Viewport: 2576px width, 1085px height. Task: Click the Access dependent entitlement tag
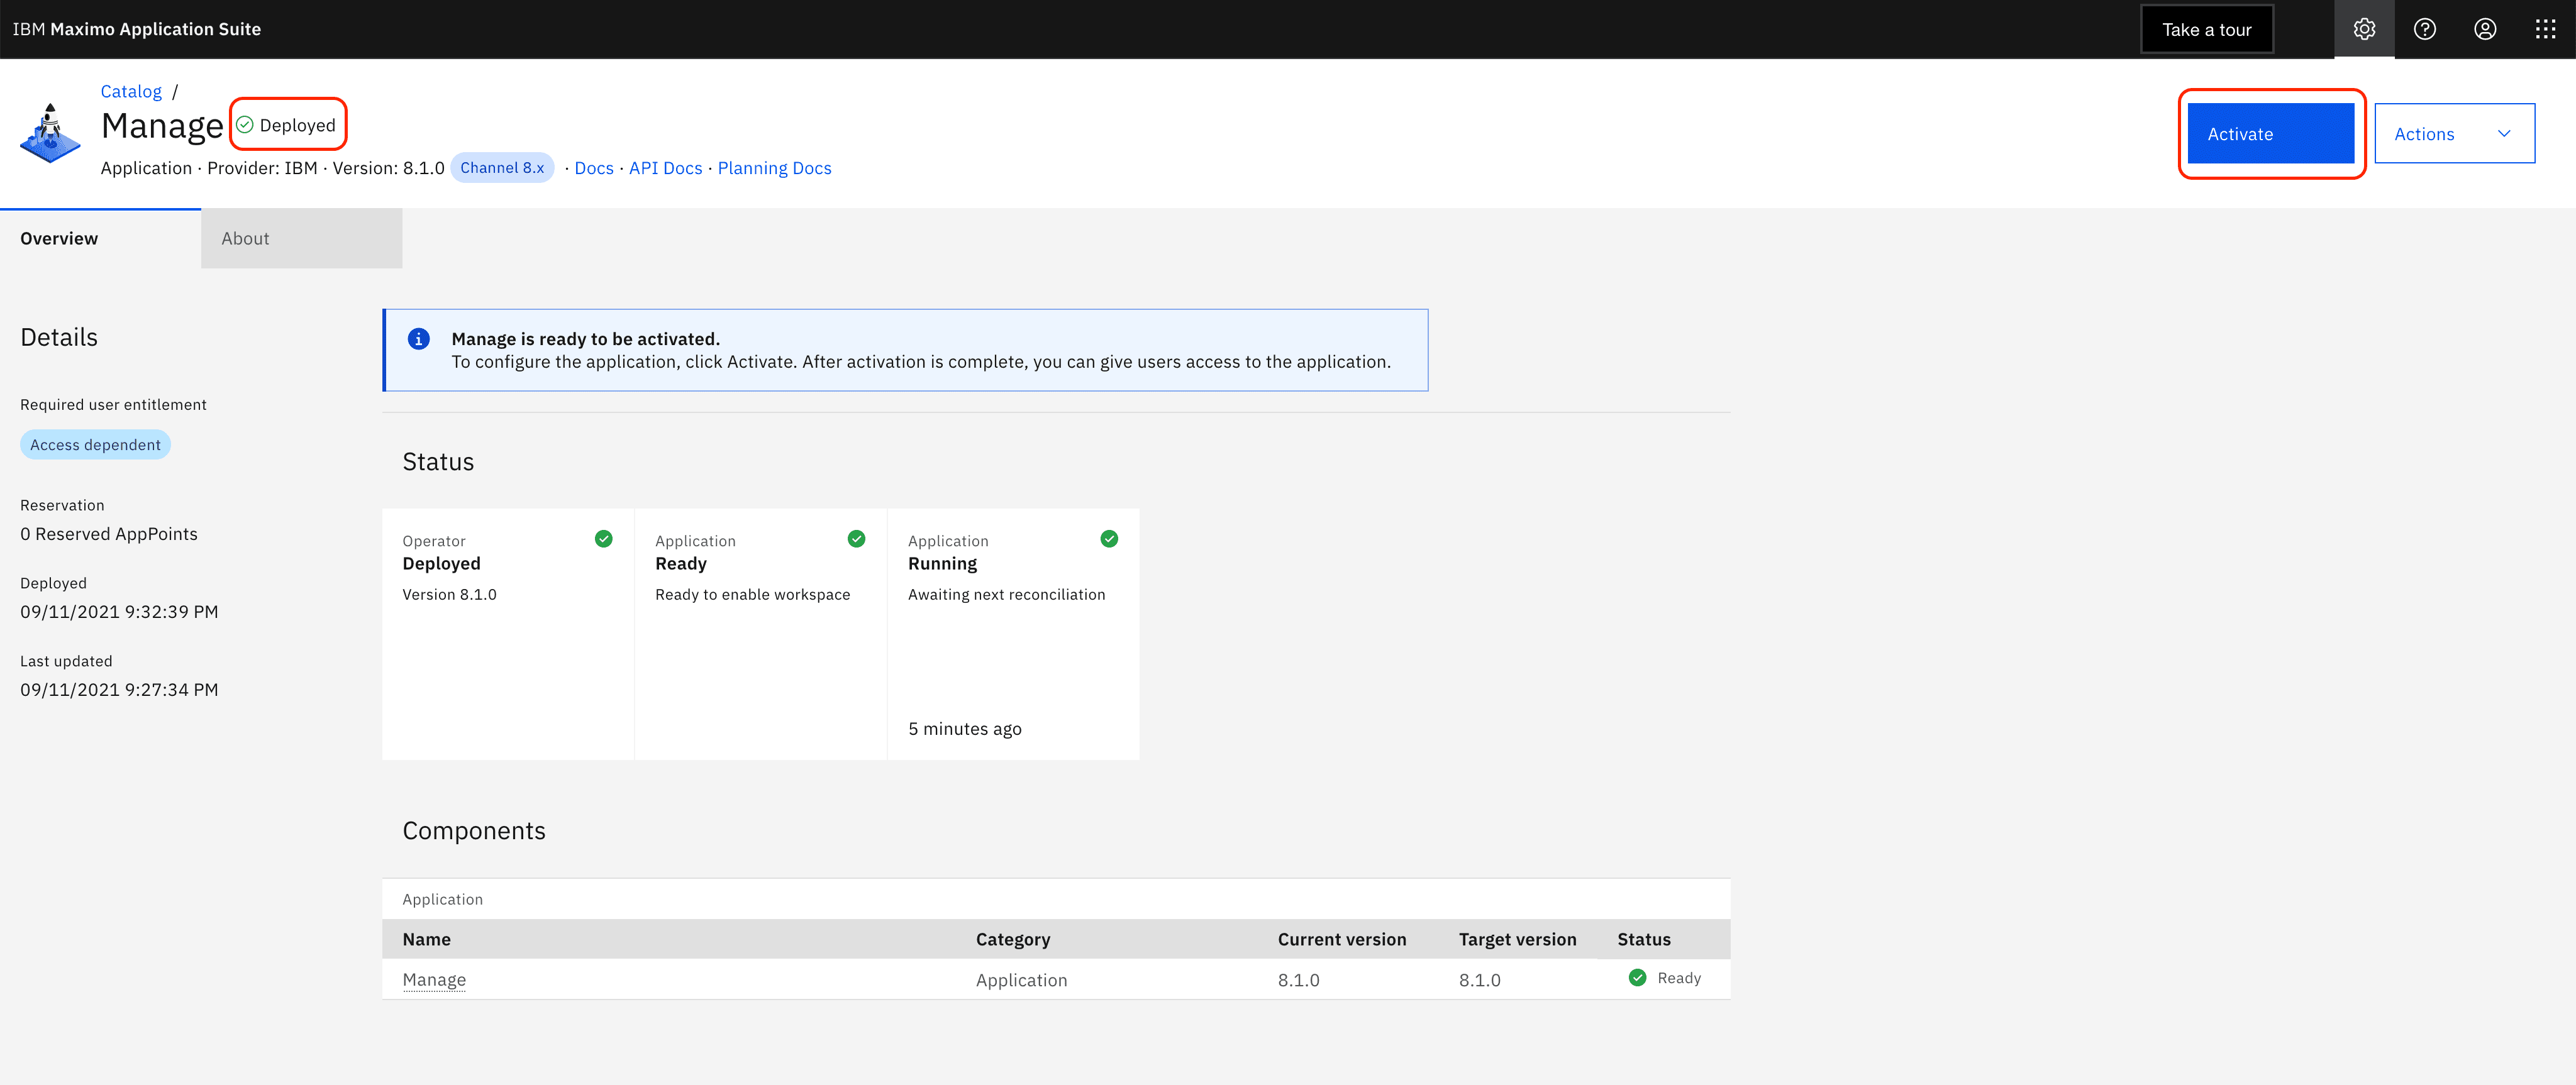[x=95, y=445]
